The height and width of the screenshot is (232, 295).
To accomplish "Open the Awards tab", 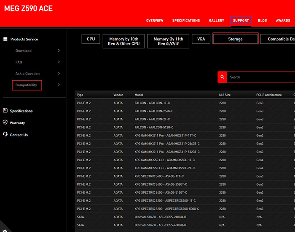I will pyautogui.click(x=283, y=21).
